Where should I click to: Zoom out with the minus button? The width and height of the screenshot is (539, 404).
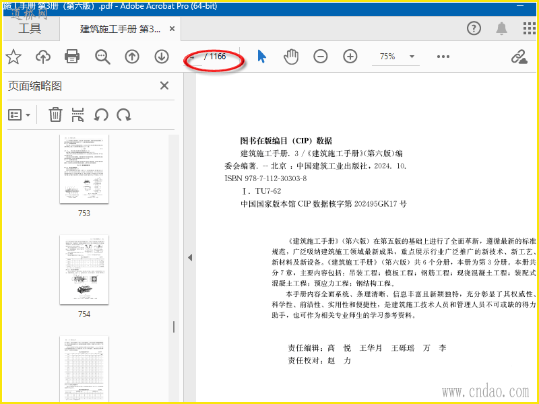321,57
